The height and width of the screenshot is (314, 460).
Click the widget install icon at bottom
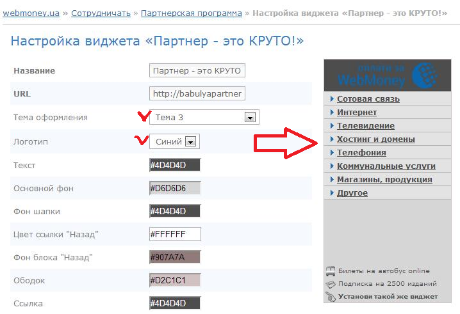tap(331, 296)
